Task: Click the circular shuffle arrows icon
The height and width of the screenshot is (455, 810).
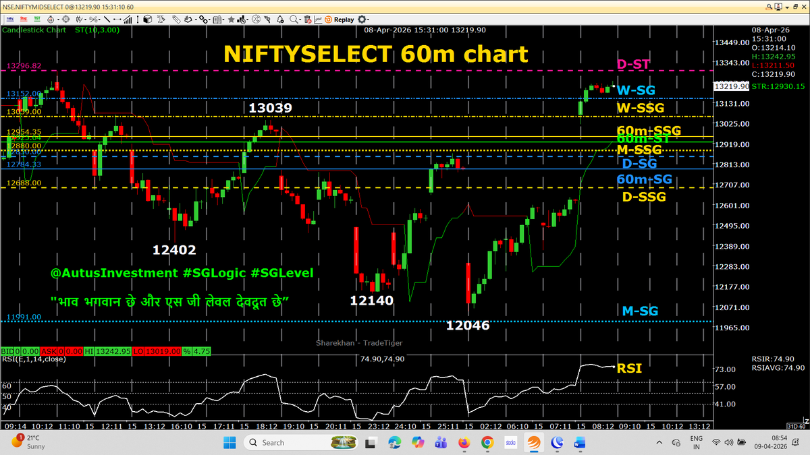Action: [256, 20]
